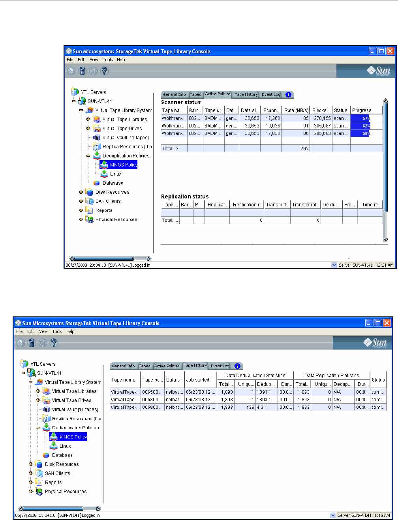
Task: Click the Transfer rat... column header in Replication status
Action: (306, 205)
